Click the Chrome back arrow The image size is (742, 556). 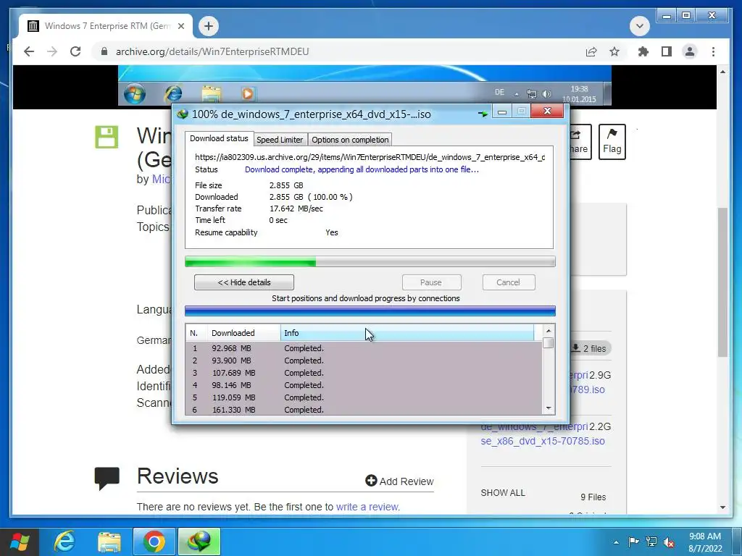(29, 51)
